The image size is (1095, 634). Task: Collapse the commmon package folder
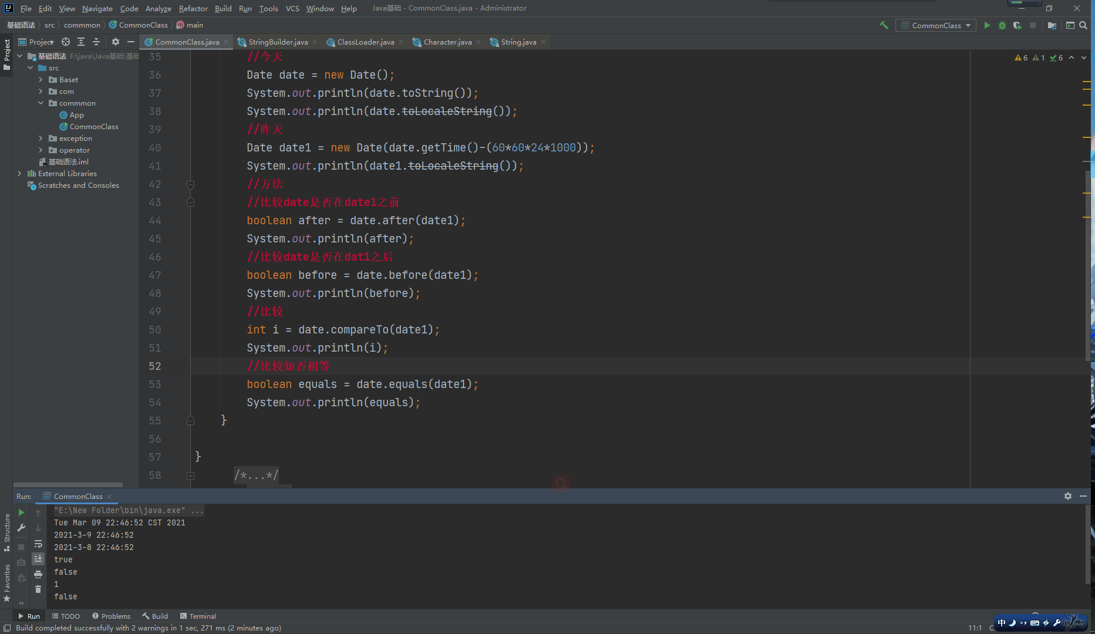click(x=41, y=103)
